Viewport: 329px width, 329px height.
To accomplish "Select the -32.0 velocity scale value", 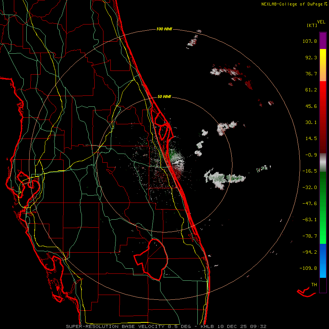I will pyautogui.click(x=310, y=188).
